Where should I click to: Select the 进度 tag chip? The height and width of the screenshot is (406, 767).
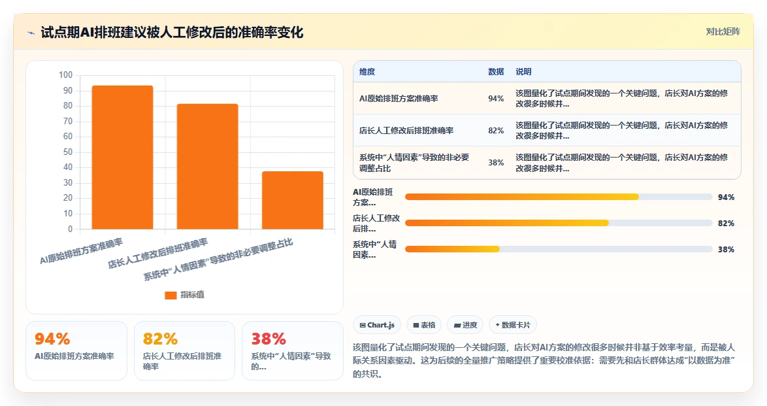coord(465,325)
